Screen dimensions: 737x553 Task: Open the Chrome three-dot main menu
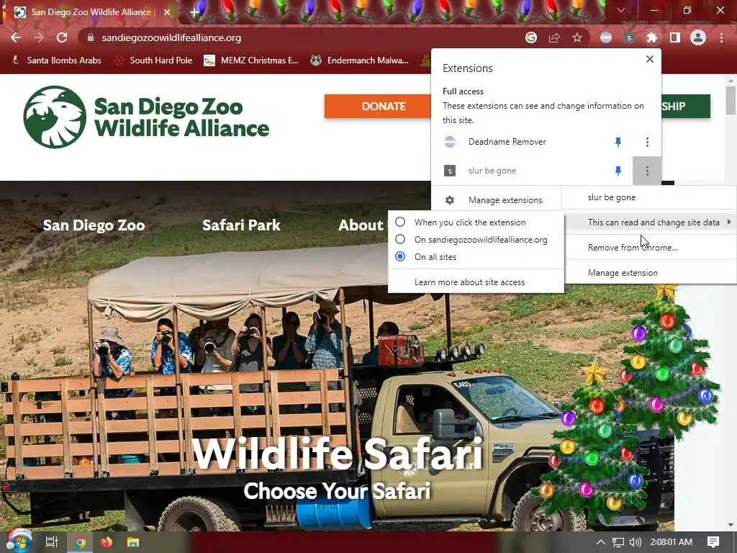point(721,37)
